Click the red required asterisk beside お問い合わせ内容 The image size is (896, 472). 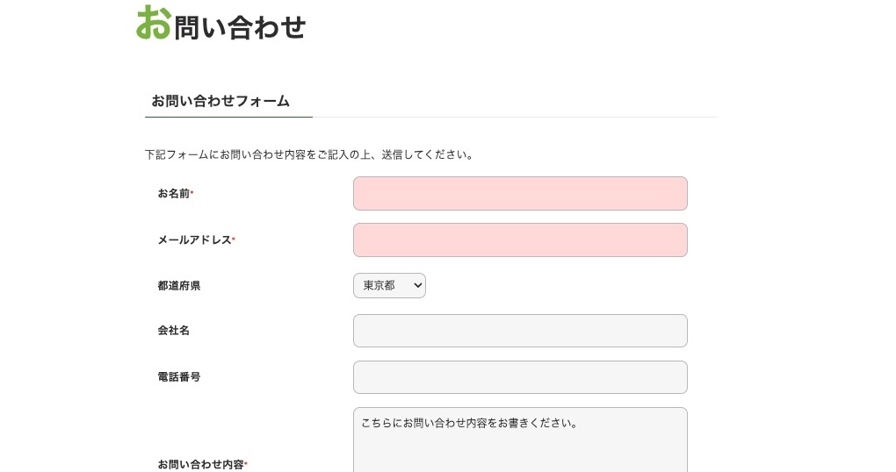click(246, 463)
